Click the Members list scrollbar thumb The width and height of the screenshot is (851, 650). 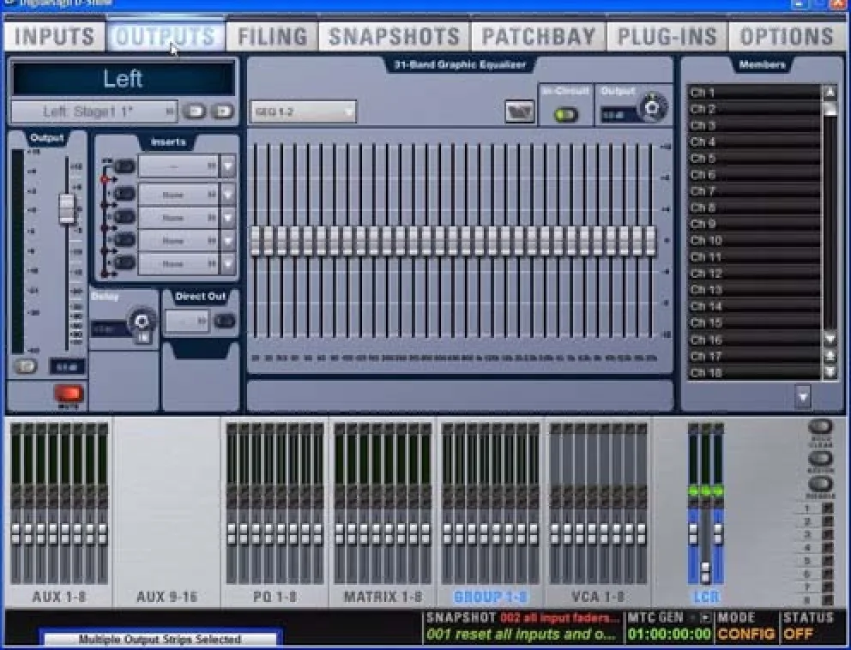pos(830,110)
